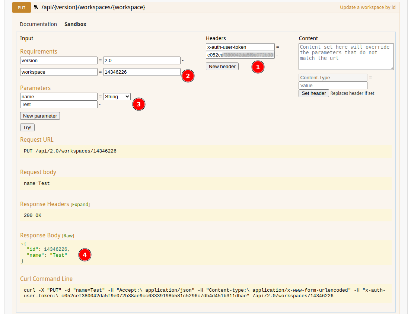Edit the workspace id 14346226 field
This screenshot has width=411, height=314.
tap(142, 72)
